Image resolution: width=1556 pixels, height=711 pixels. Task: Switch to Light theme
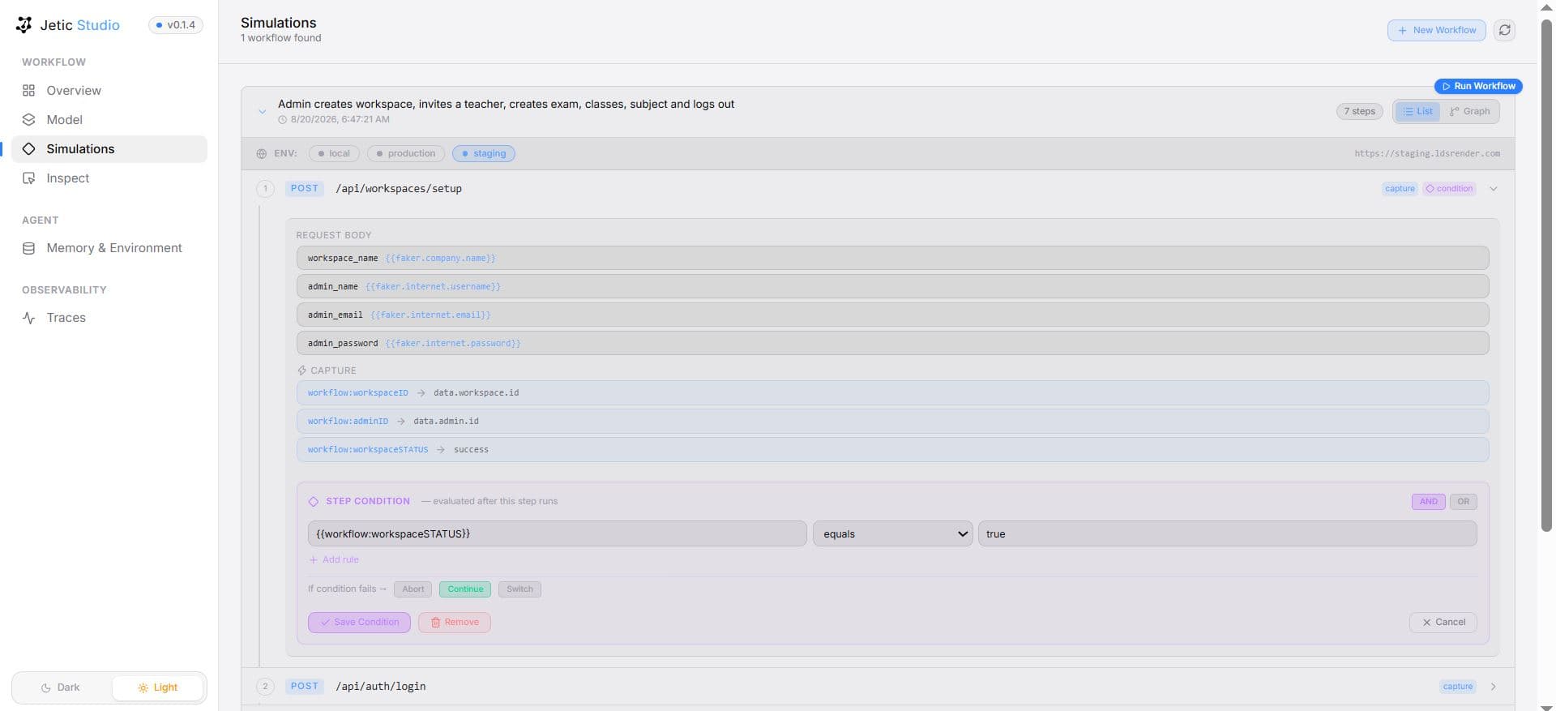click(158, 687)
